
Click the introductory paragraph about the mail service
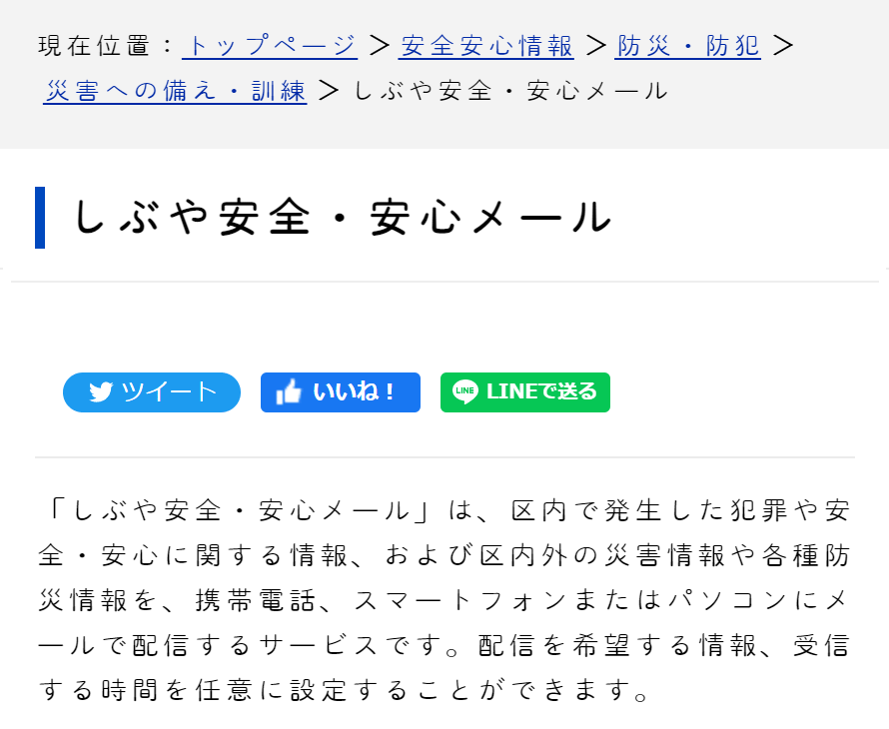click(444, 599)
